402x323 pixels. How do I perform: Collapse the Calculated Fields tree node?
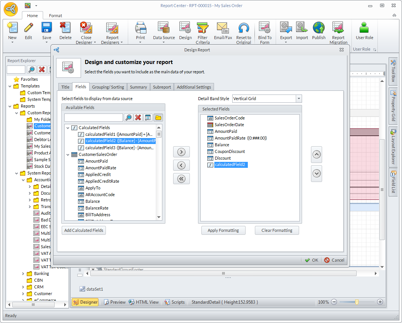[68, 128]
